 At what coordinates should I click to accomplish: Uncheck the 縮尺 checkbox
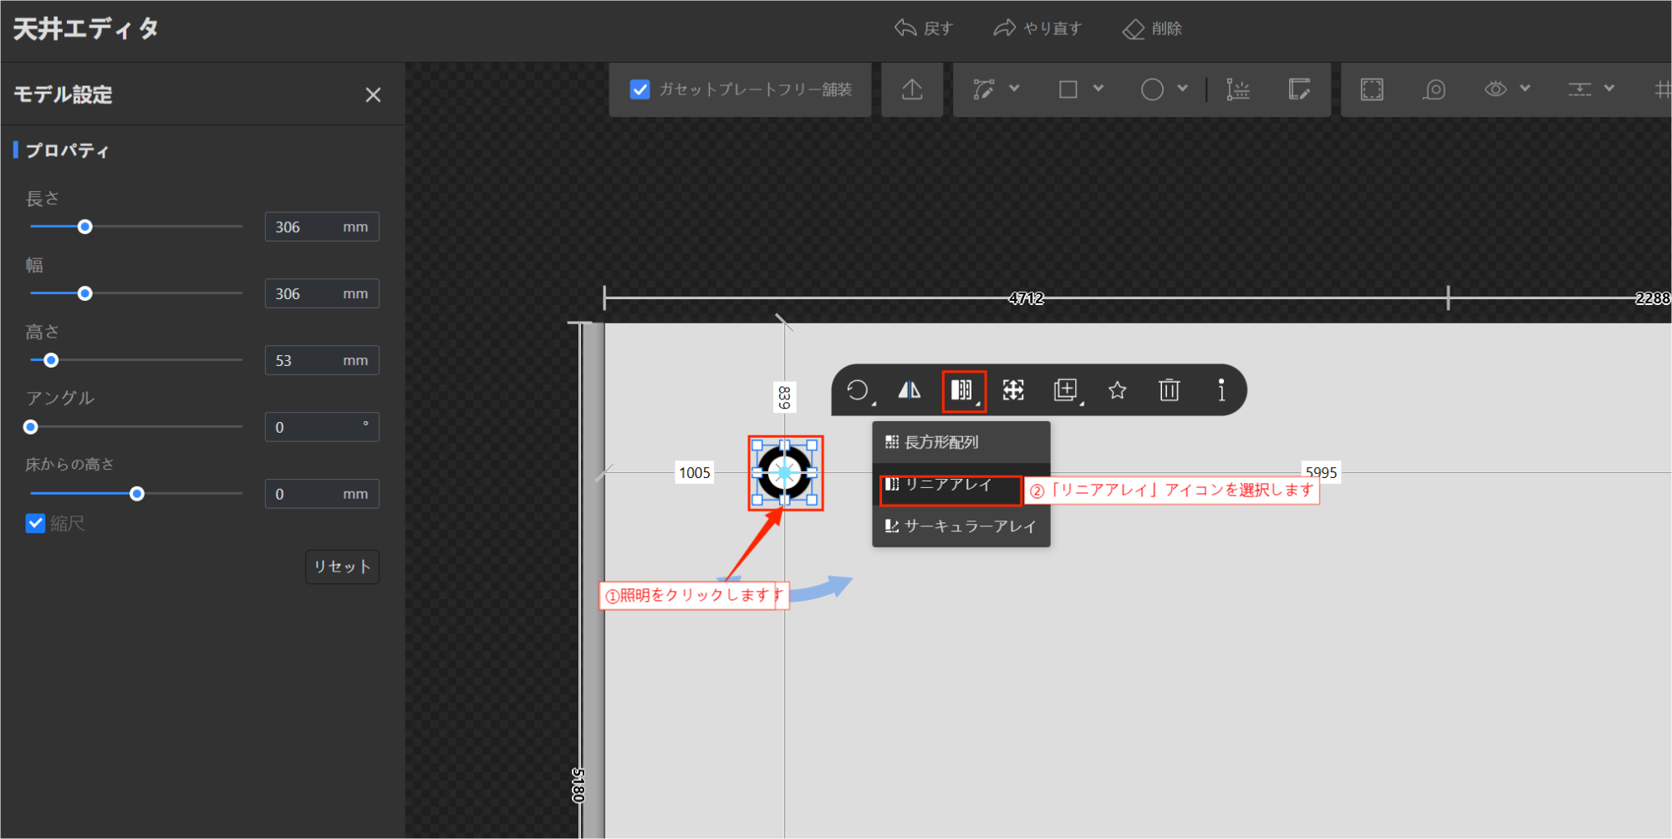pyautogui.click(x=35, y=524)
